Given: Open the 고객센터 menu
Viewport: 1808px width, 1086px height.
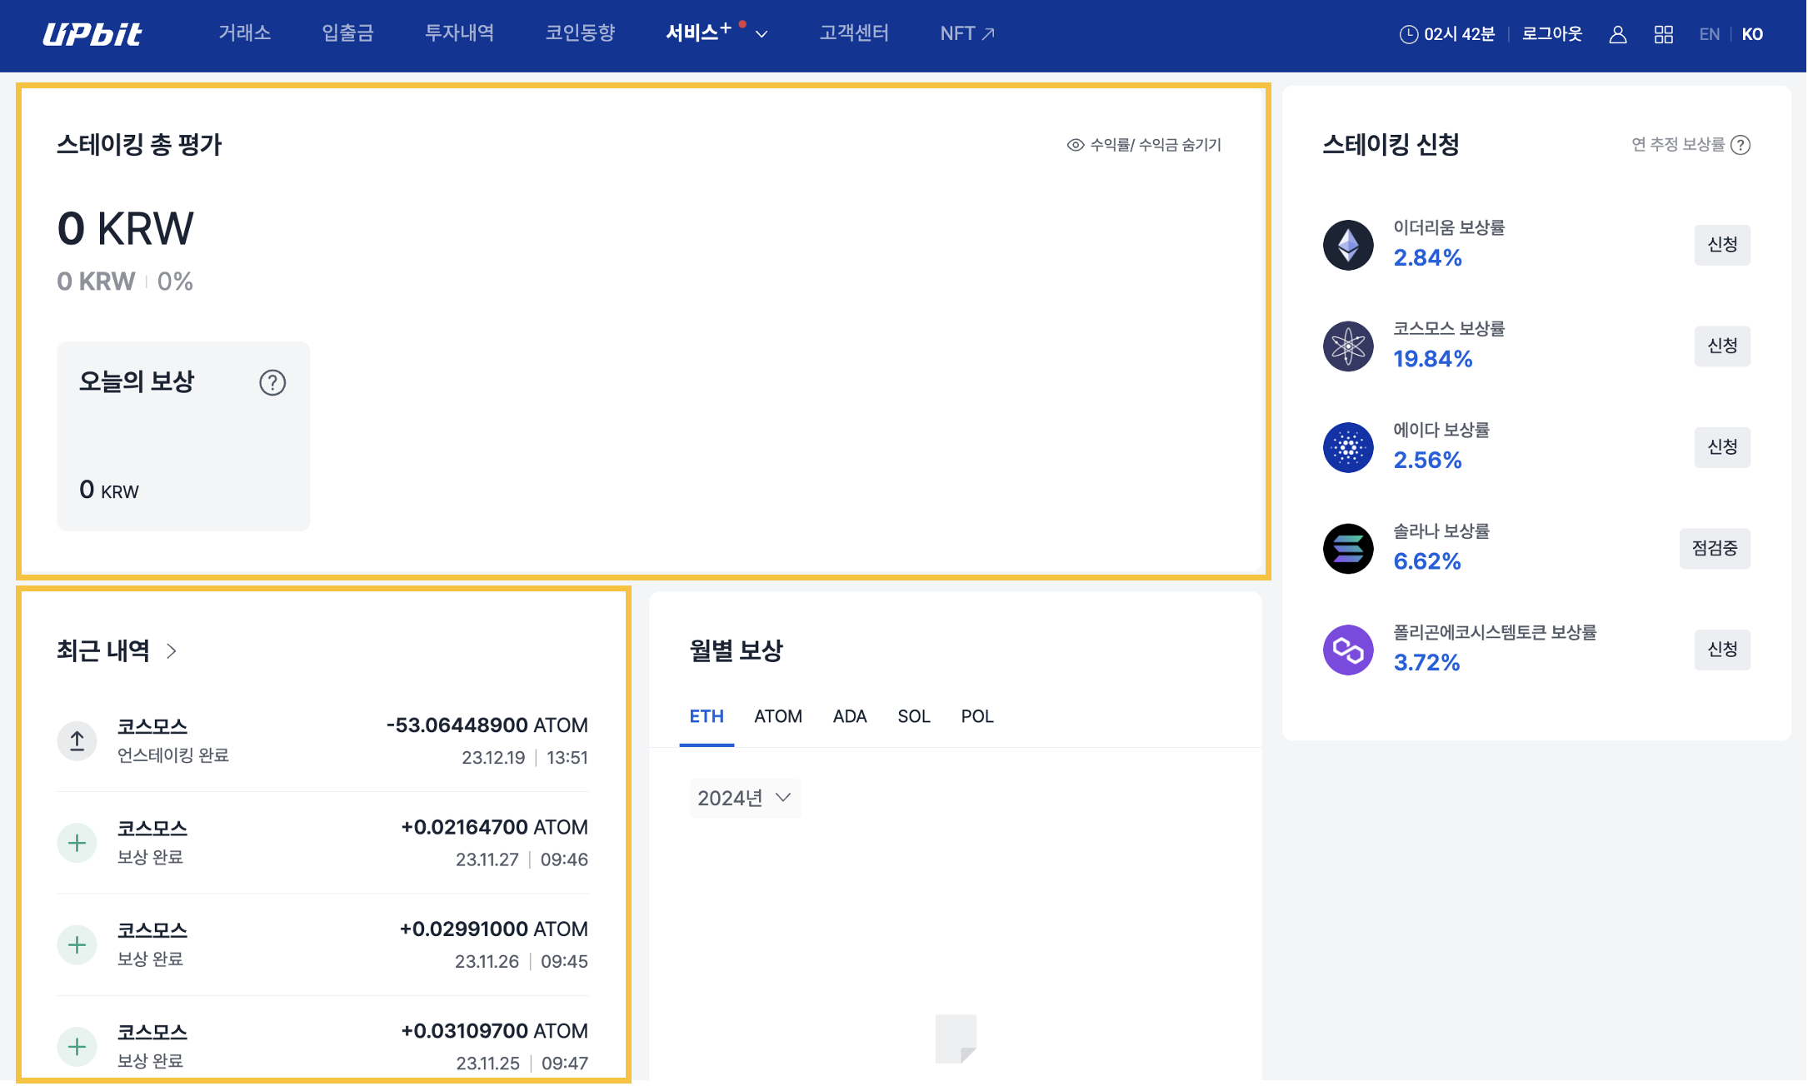Looking at the screenshot, I should coord(854,33).
